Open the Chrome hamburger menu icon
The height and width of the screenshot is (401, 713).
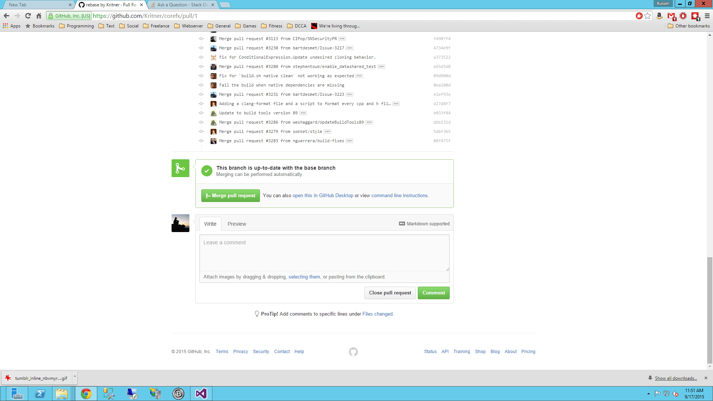pyautogui.click(x=707, y=16)
